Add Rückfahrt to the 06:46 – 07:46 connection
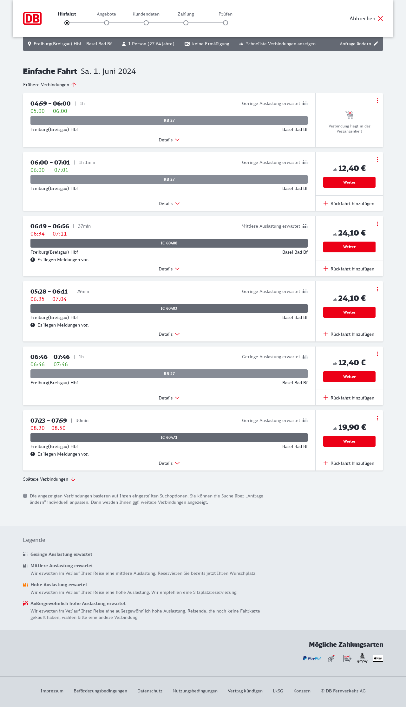The image size is (406, 707). coord(349,398)
